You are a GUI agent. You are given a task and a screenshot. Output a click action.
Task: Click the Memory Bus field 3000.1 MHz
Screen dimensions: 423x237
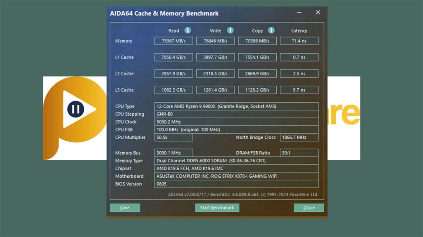click(174, 153)
